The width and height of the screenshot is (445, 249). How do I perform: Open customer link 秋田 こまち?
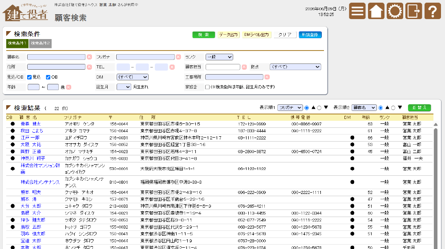tap(32, 131)
